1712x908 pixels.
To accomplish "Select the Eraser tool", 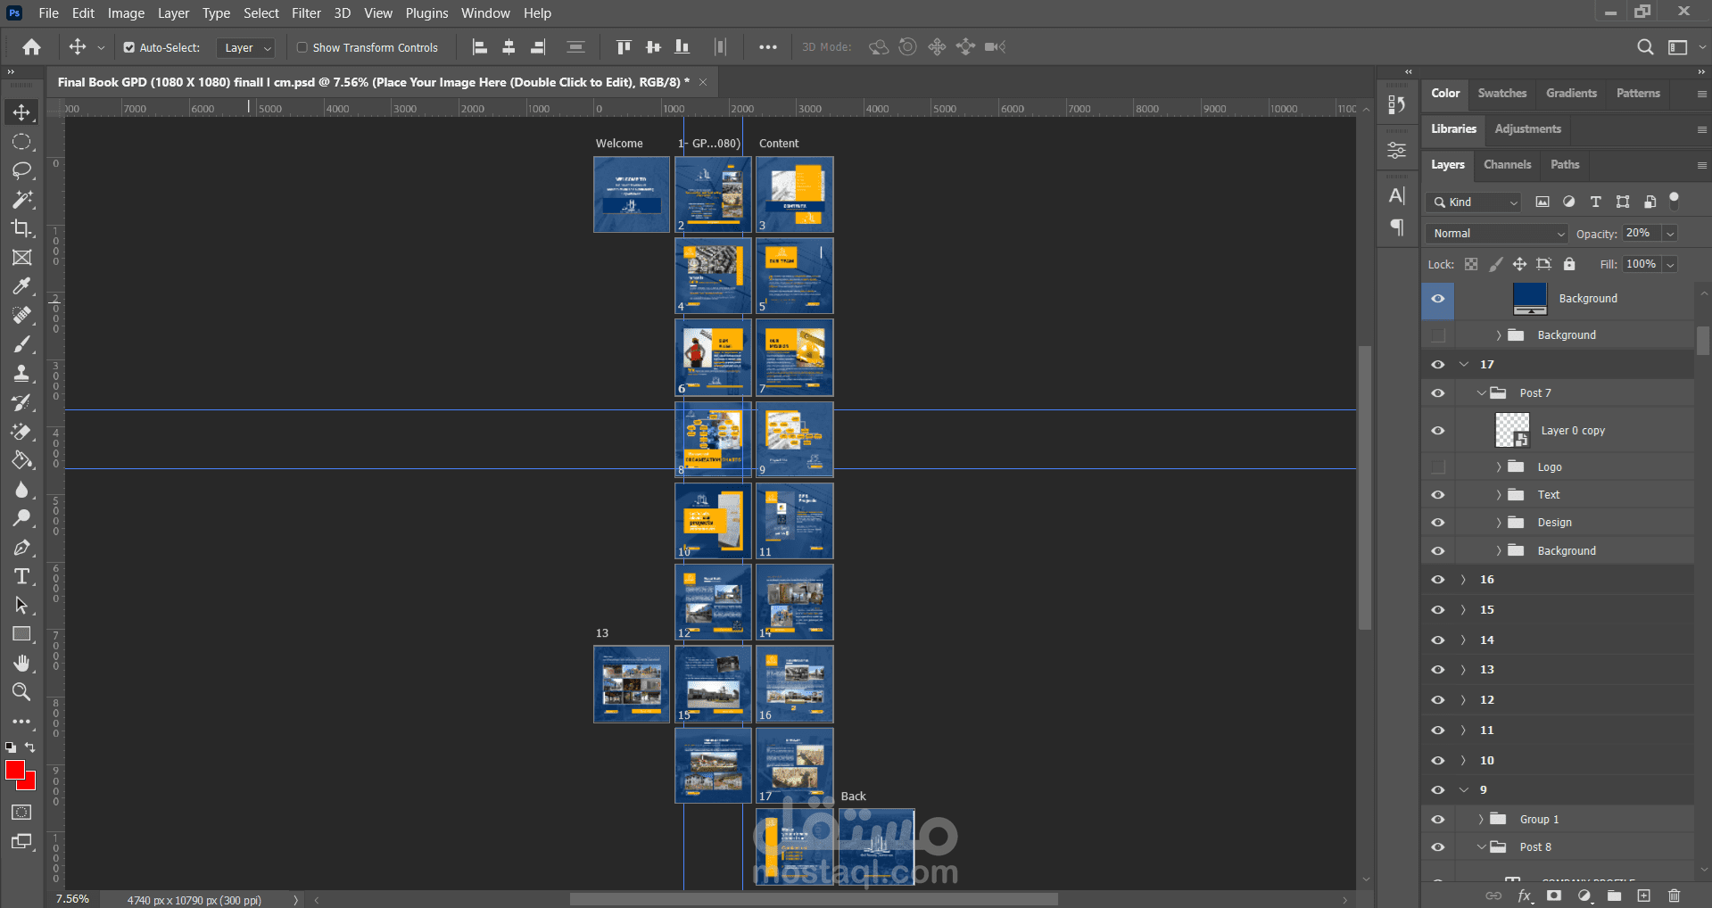I will click(21, 432).
